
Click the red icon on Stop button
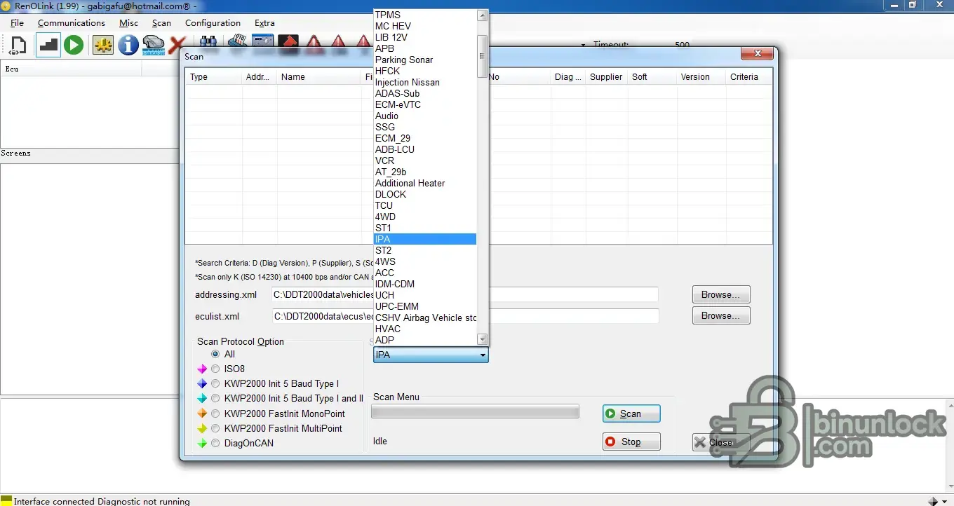coord(611,442)
